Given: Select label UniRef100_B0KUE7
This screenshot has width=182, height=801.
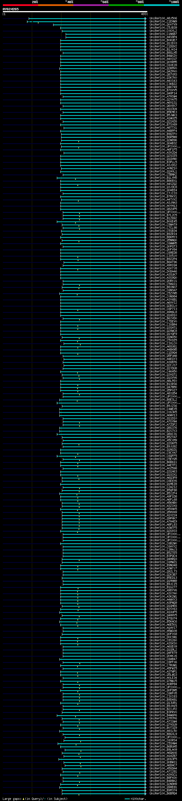Looking at the screenshot, I should click(x=163, y=40).
